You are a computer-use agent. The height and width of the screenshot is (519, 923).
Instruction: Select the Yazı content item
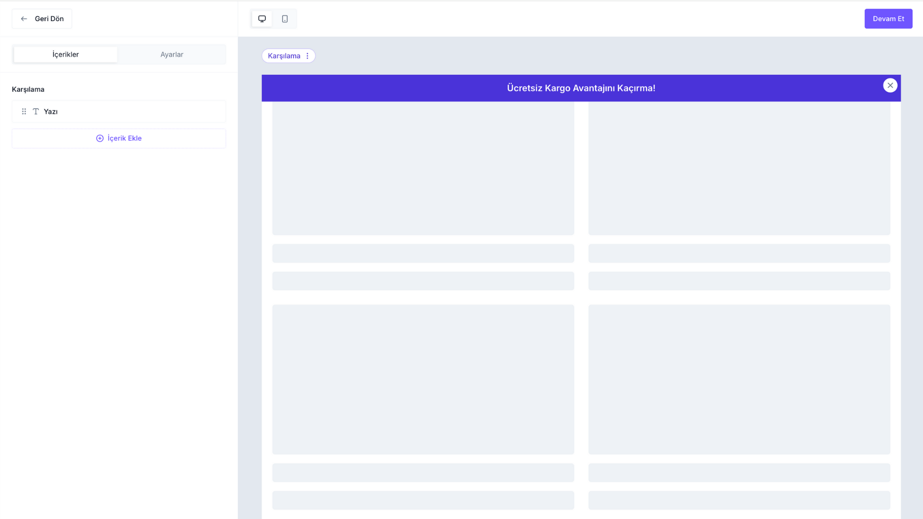tap(119, 111)
